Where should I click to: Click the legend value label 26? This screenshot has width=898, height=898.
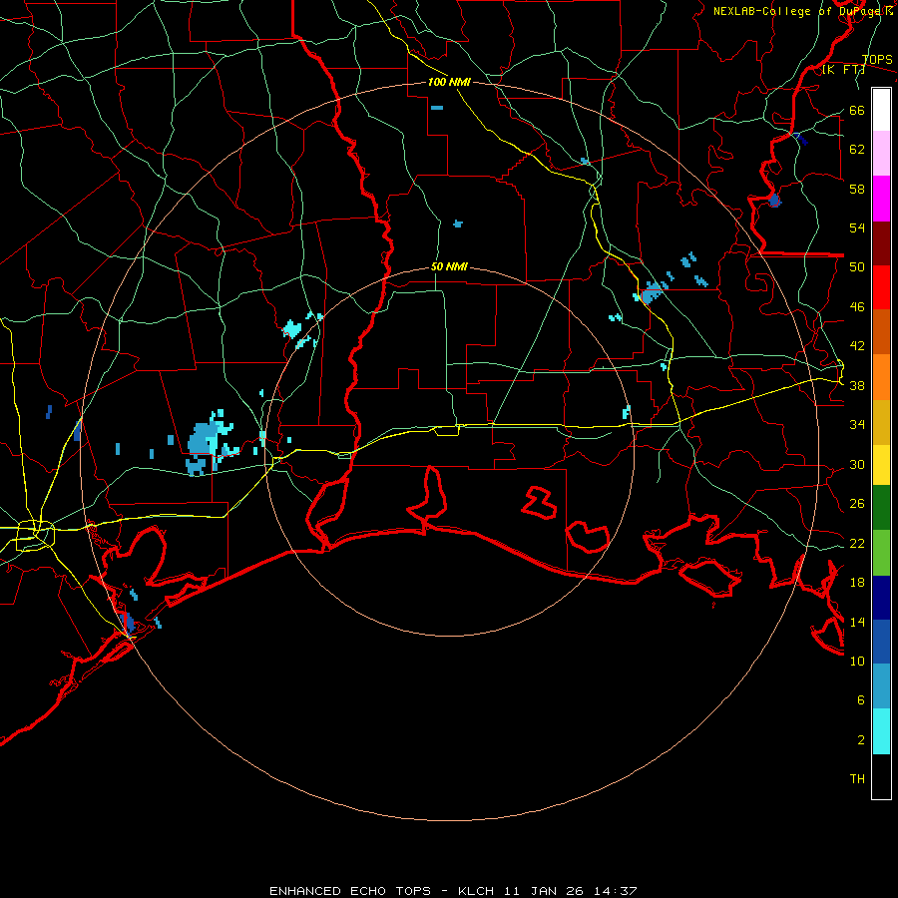[857, 504]
